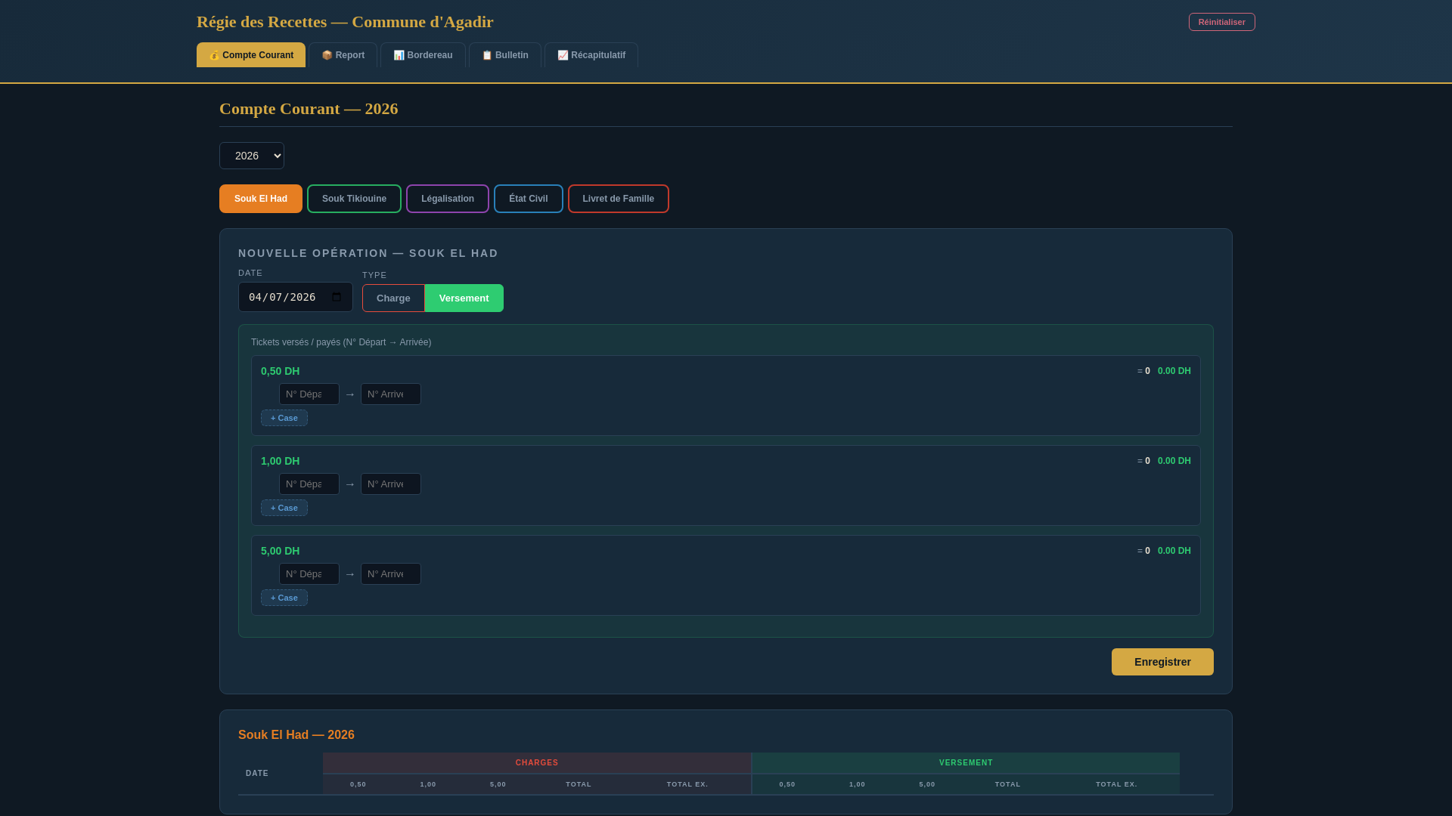Open the Récapitulatif tab
The width and height of the screenshot is (1452, 816).
tap(591, 55)
